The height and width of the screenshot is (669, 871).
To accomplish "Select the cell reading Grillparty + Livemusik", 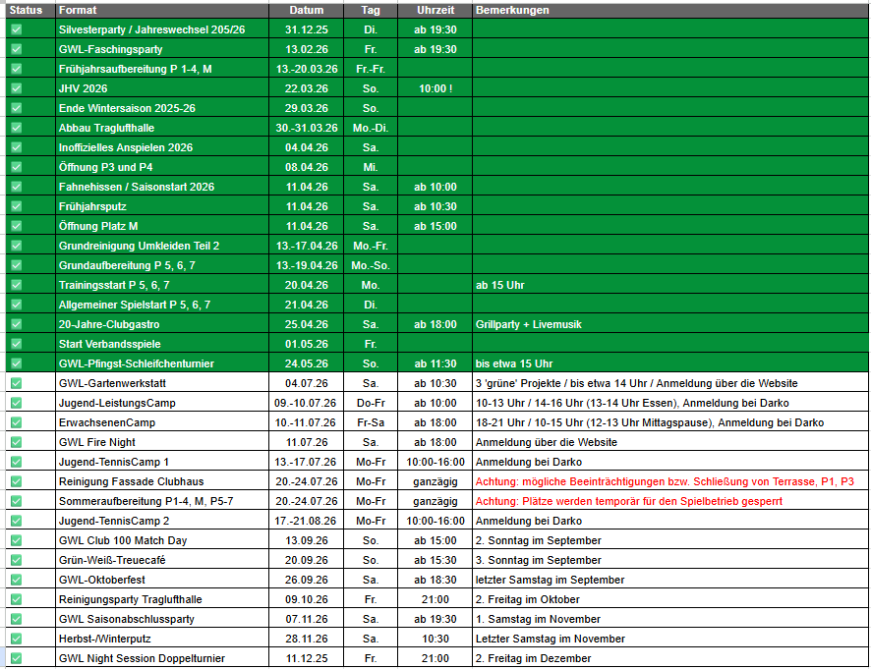I will pos(670,324).
